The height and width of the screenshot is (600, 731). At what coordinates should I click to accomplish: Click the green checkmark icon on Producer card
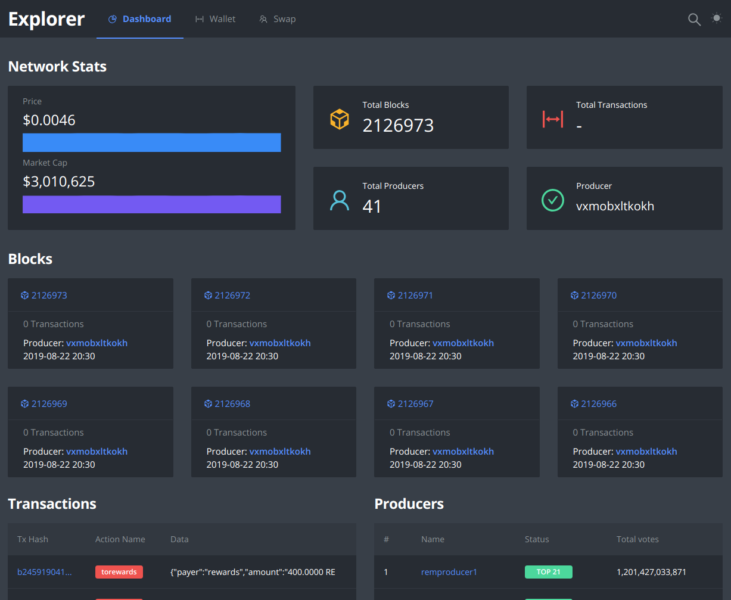553,200
